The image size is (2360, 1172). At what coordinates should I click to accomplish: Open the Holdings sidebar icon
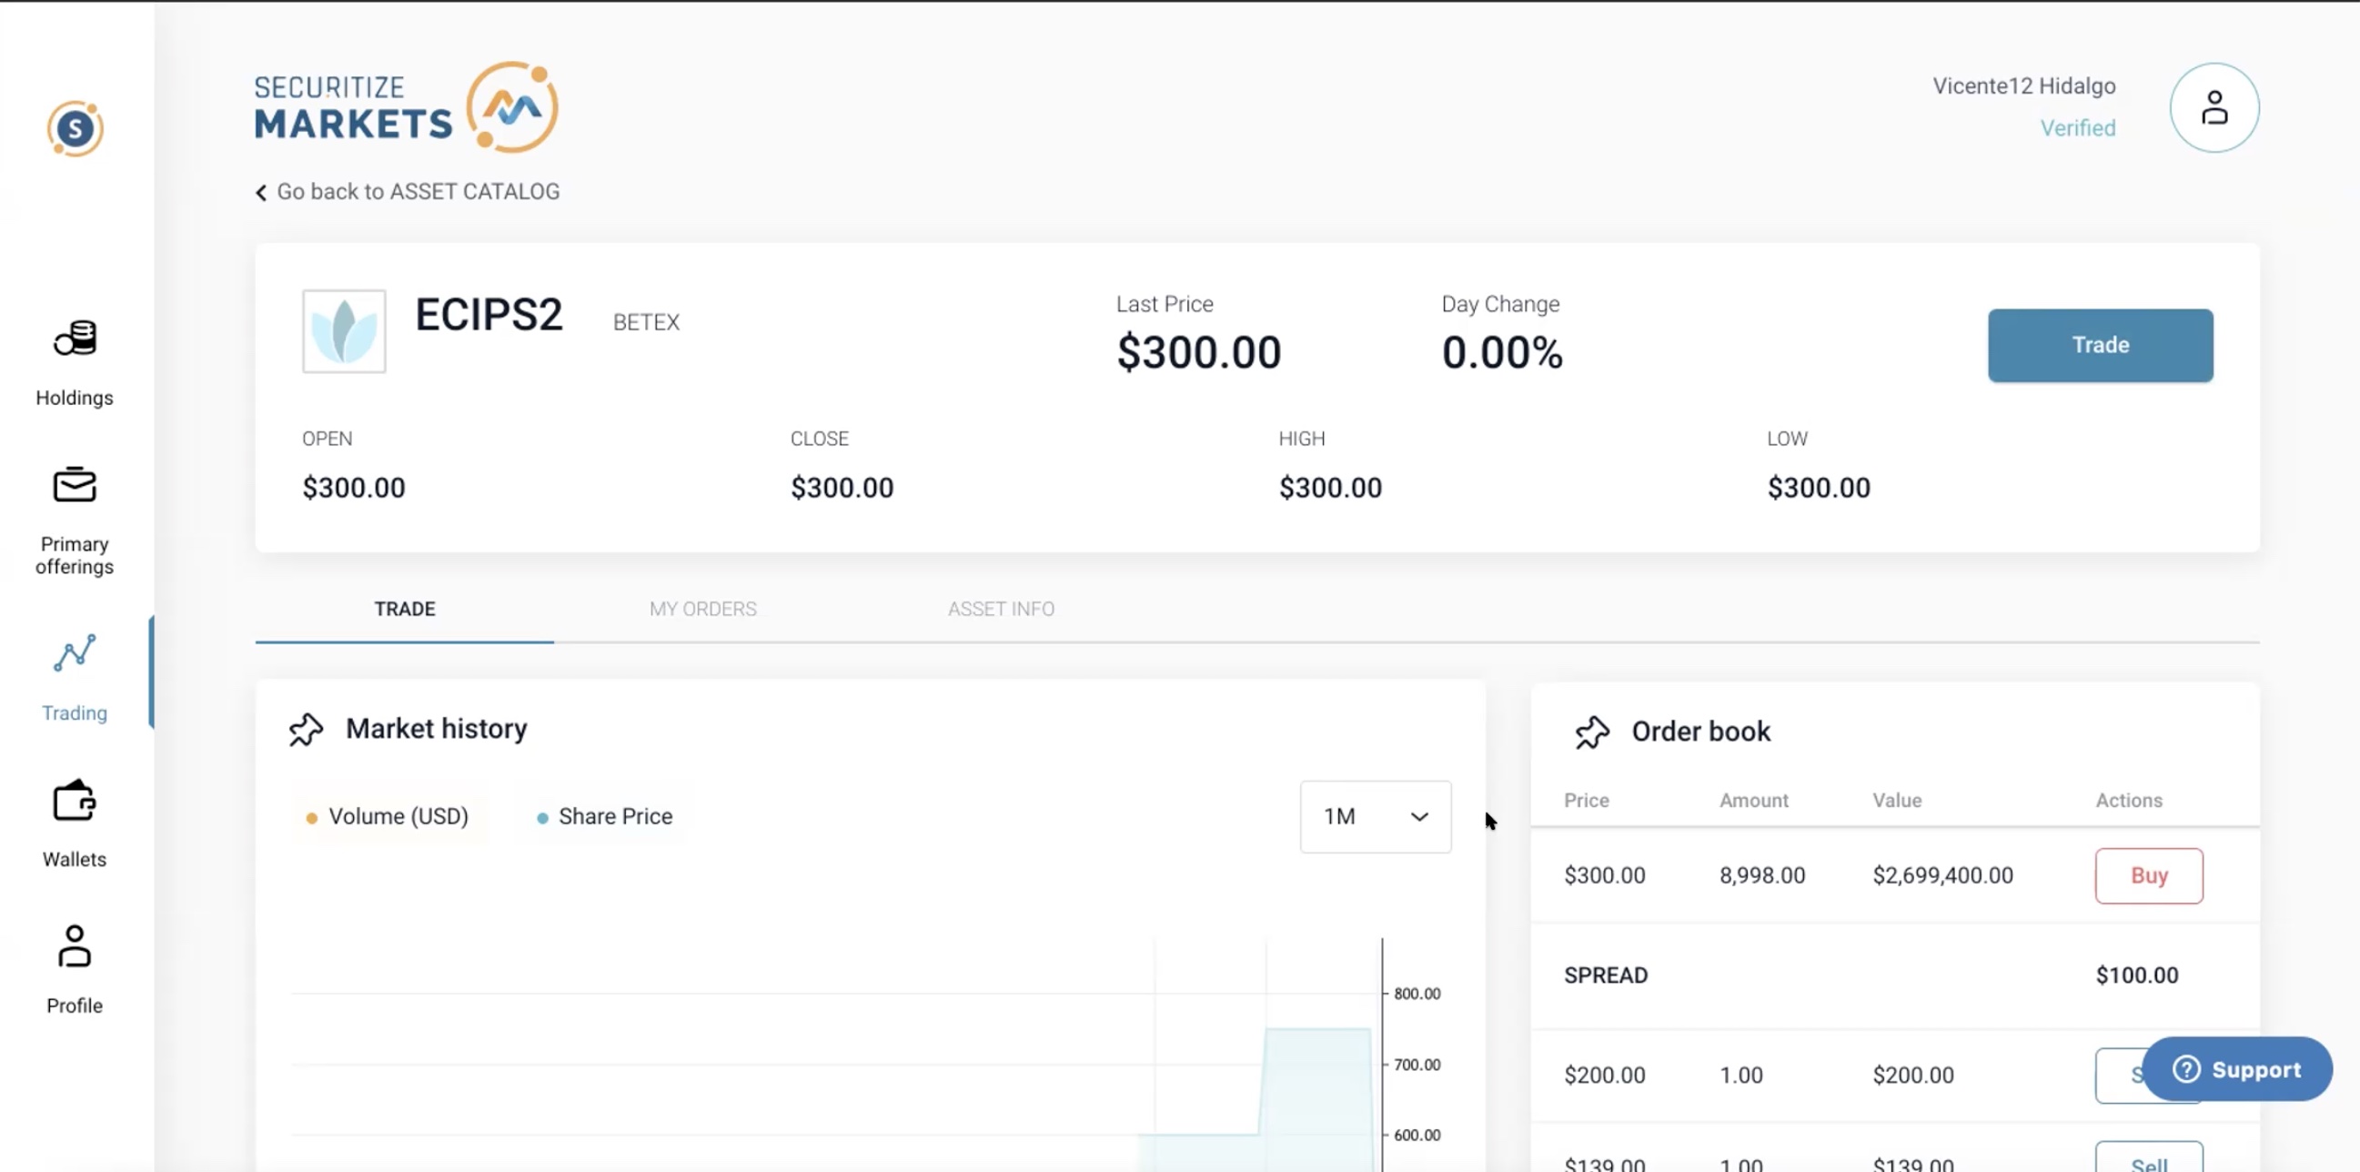click(x=75, y=339)
